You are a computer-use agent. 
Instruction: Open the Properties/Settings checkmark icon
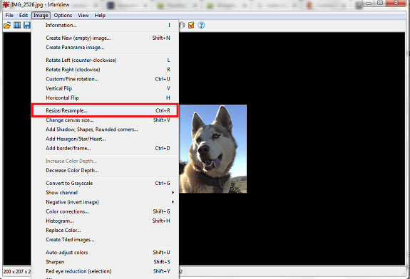point(191,26)
